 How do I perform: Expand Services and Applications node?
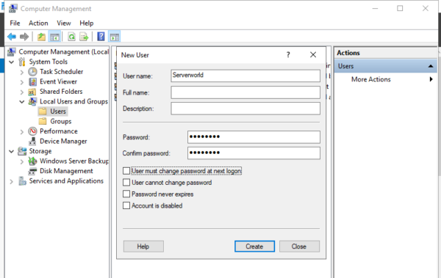[x=12, y=181]
